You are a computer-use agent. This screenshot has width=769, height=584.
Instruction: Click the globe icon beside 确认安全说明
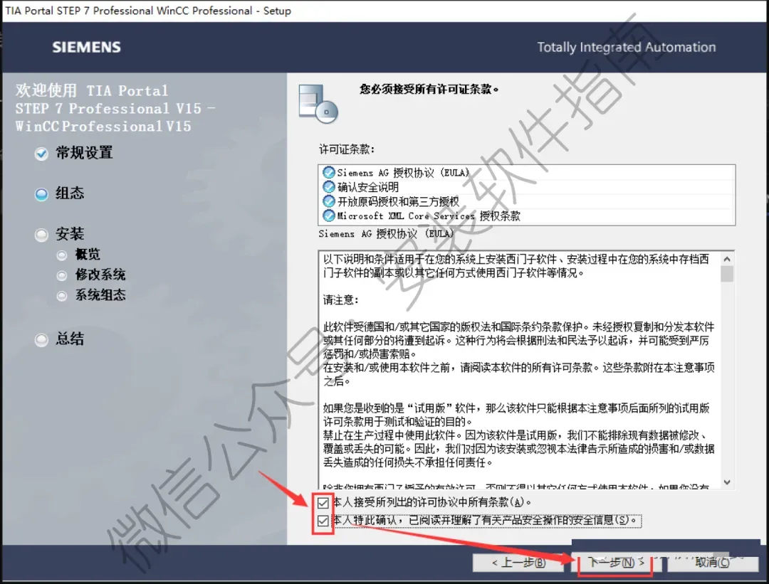[x=328, y=186]
